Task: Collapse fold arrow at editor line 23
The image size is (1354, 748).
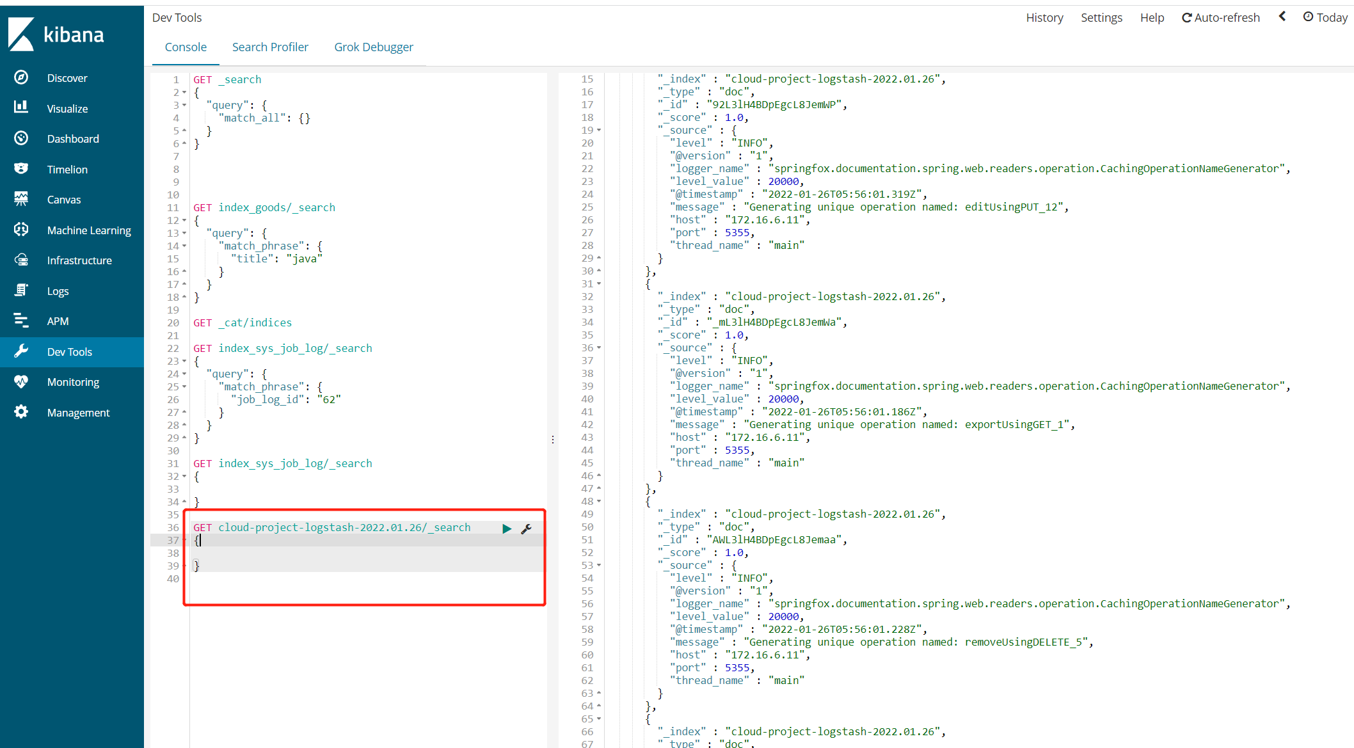Action: [184, 362]
